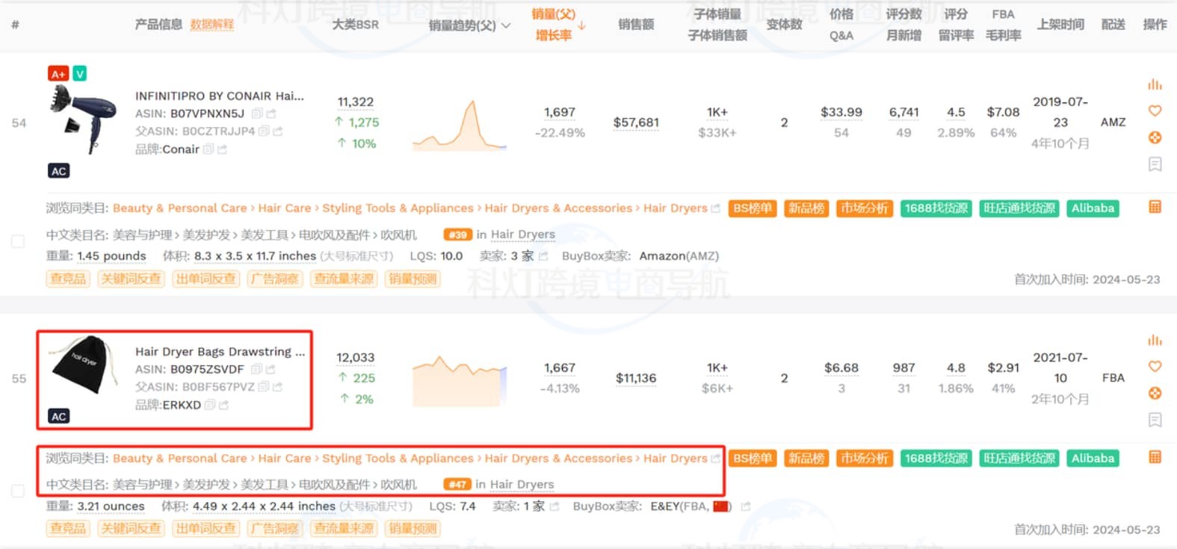Click the black drawstring bag thumbnail
Screen dimensions: 1177x549
click(83, 365)
